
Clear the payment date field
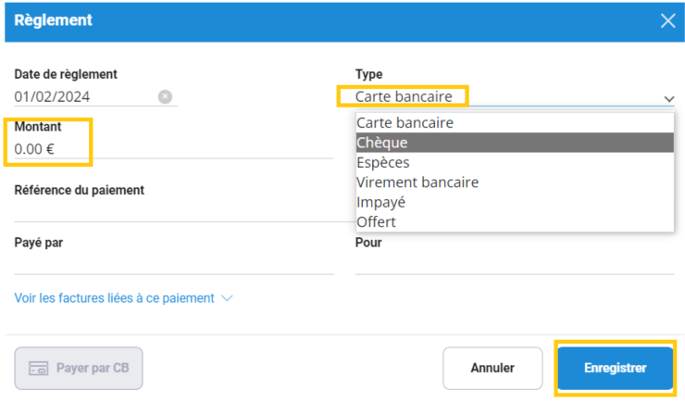click(165, 96)
